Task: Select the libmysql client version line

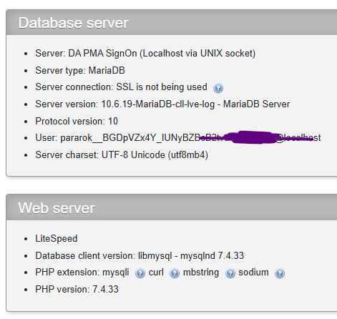Action: 140,256
